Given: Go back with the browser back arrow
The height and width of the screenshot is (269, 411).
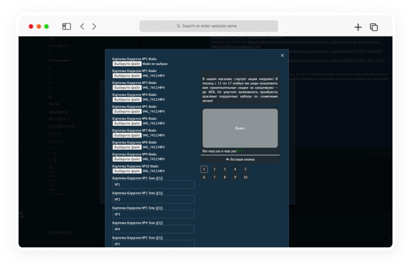Looking at the screenshot, I should click(x=82, y=26).
